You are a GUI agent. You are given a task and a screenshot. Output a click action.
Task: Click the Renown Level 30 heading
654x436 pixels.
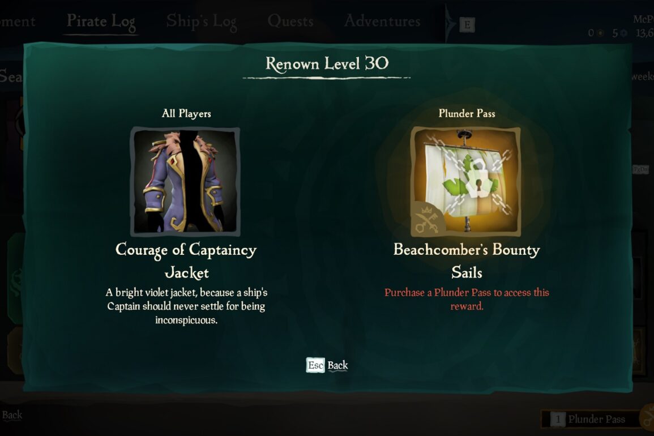327,63
